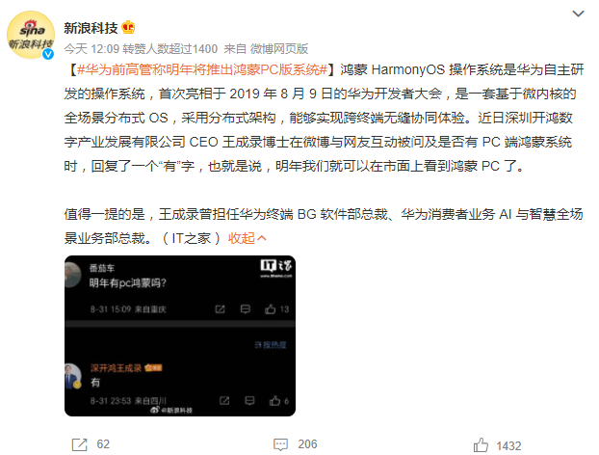Open the 新浪科技 account name link
The image size is (599, 455).
click(91, 28)
